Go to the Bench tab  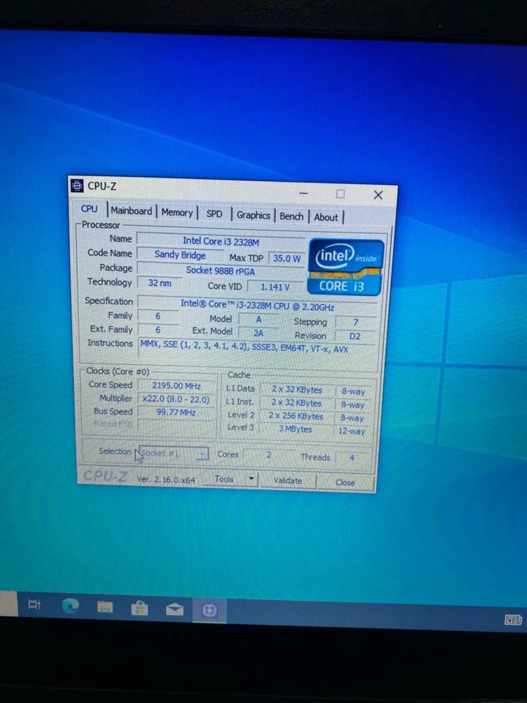click(x=291, y=216)
